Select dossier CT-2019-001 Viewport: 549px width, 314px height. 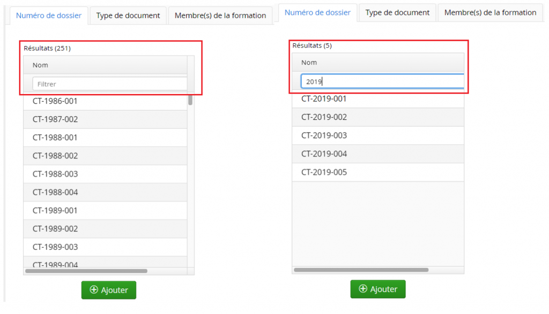point(377,99)
